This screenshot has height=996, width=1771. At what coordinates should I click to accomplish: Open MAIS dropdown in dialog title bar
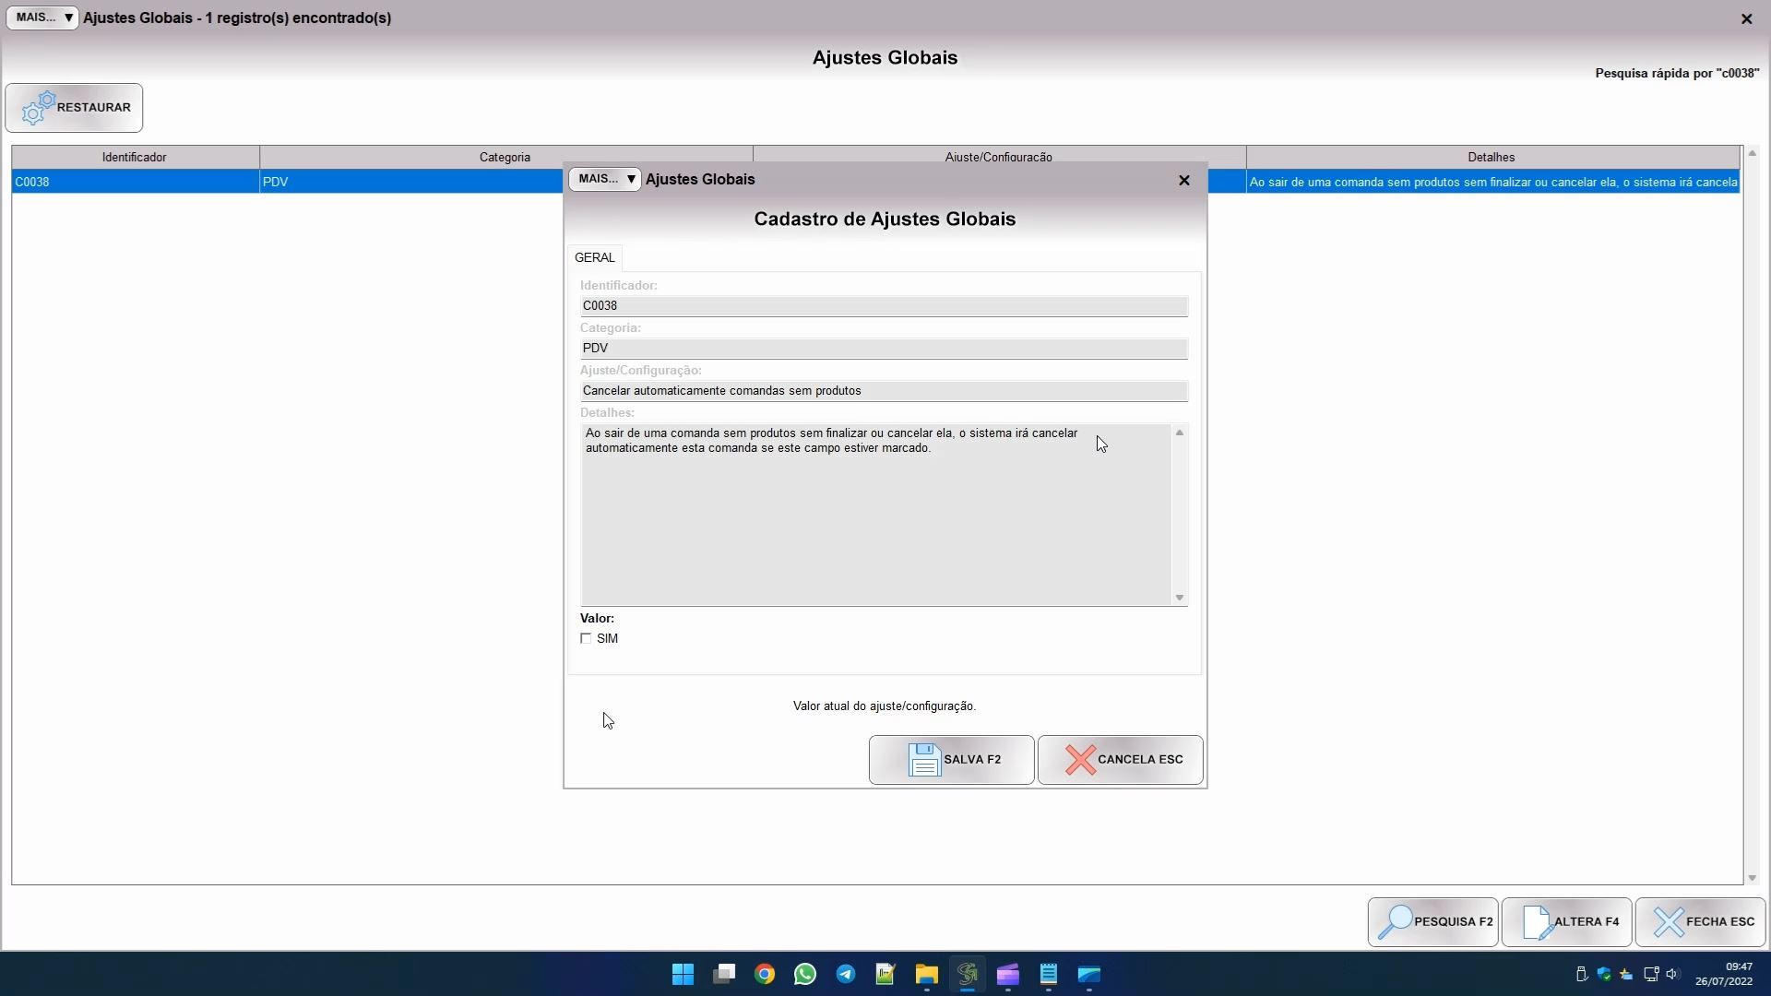(604, 179)
